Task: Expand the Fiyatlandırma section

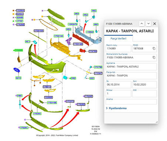Action: click(116, 108)
